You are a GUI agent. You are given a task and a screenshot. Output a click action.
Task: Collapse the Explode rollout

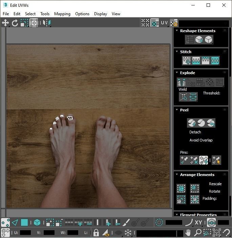pos(177,72)
